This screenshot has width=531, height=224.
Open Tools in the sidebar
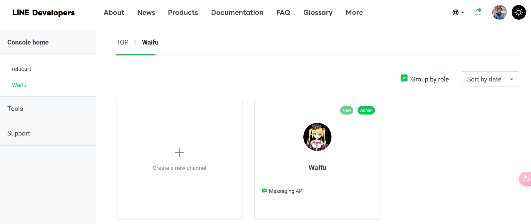pyautogui.click(x=15, y=109)
